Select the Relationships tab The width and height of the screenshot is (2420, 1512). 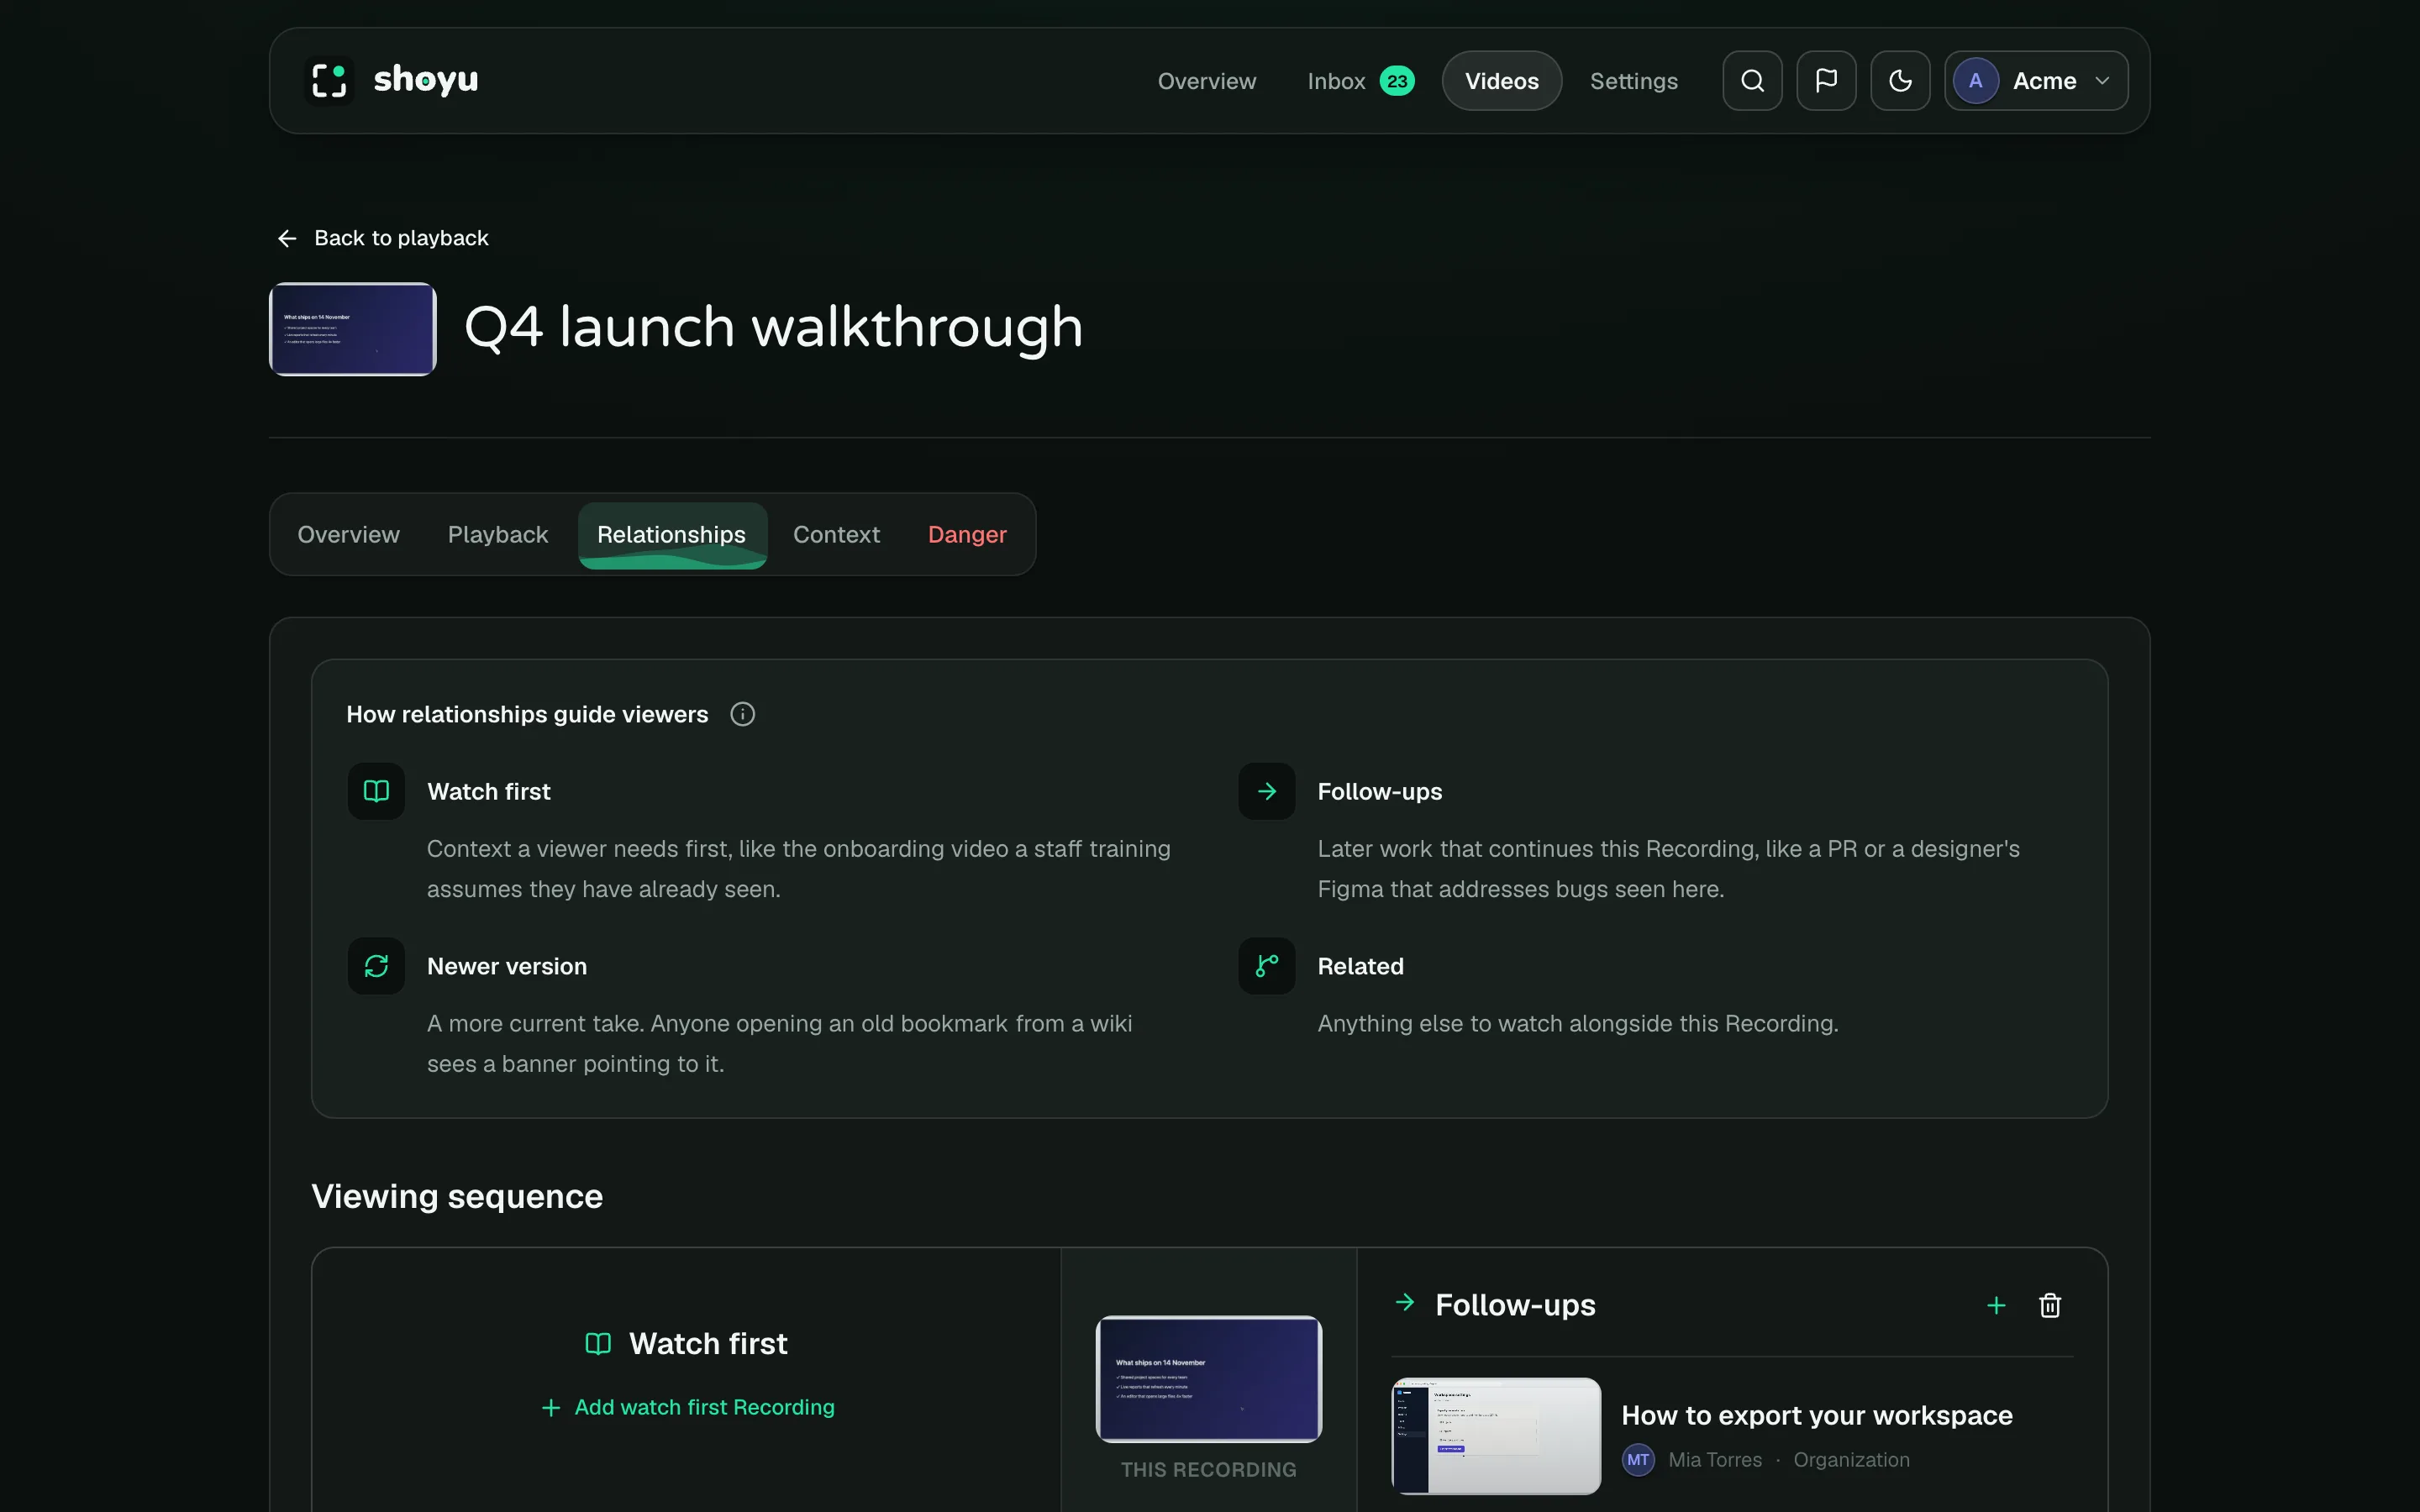[672, 534]
